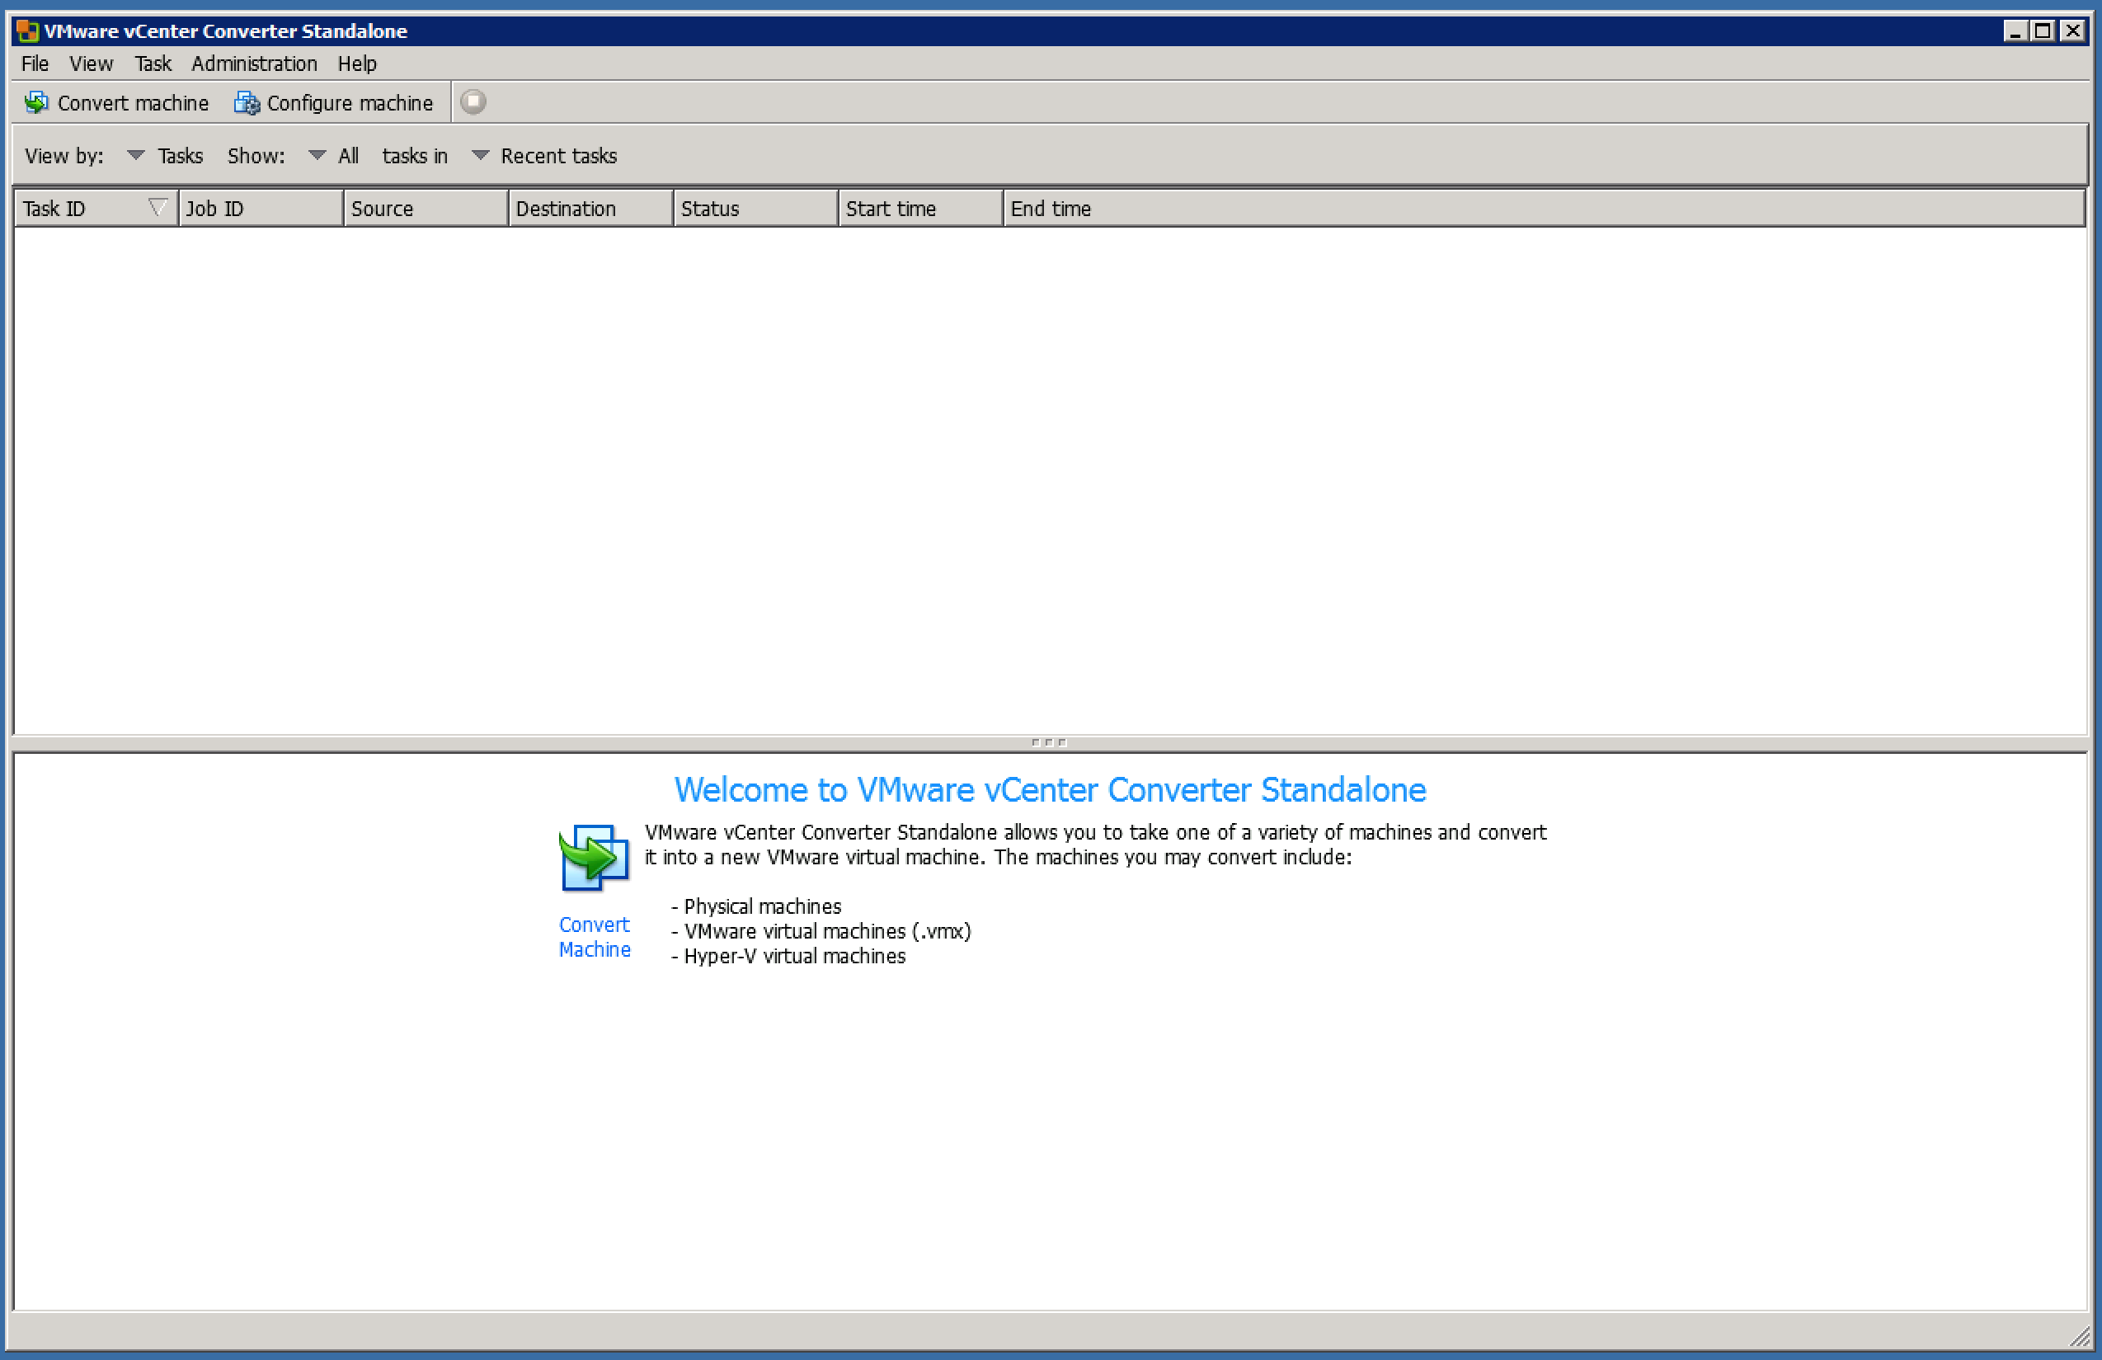
Task: Open the Administration menu
Action: (253, 64)
